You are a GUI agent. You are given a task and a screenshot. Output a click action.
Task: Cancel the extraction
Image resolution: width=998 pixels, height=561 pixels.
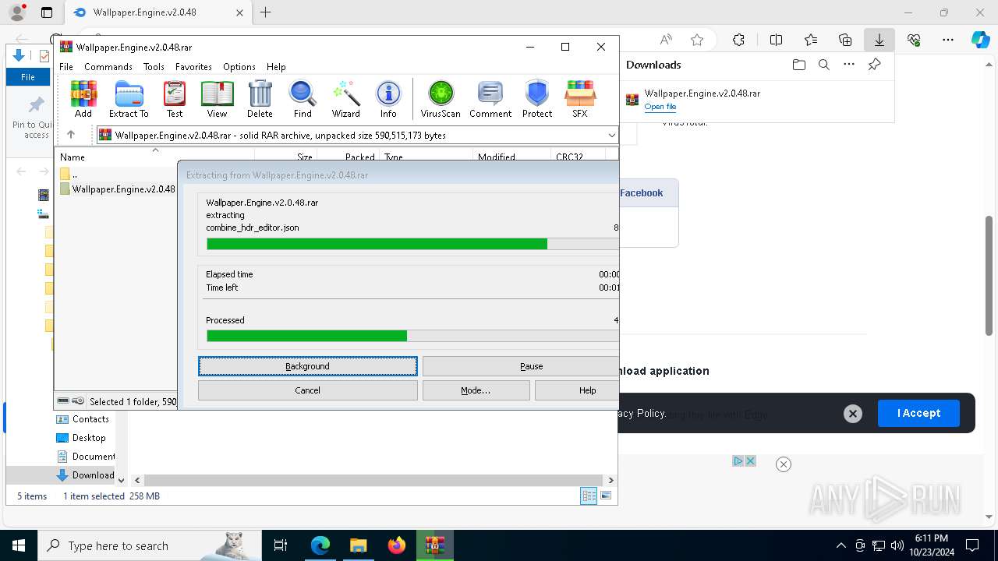point(308,390)
